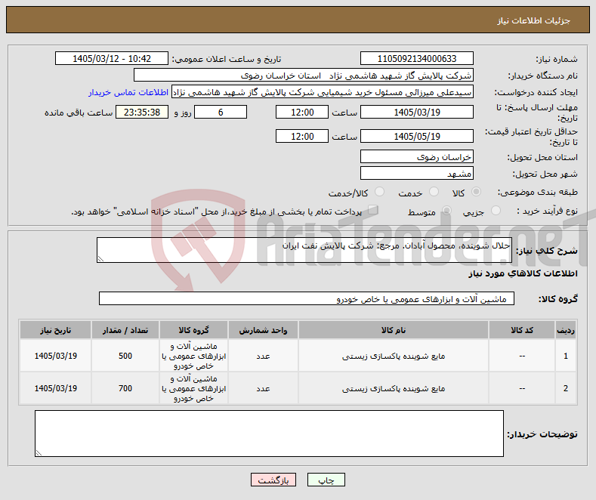The height and width of the screenshot is (500, 596).
Task: Click the response deadline date 1405/03/19 field
Action: click(416, 112)
